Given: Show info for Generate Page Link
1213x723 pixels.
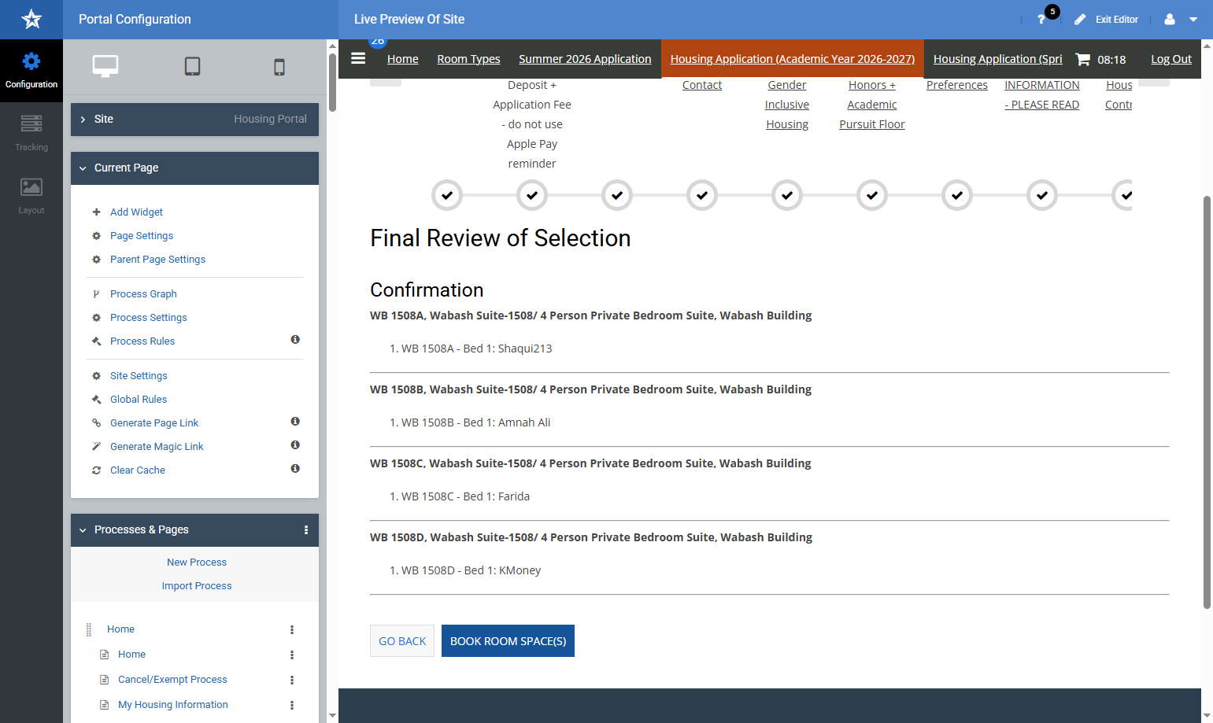Looking at the screenshot, I should tap(295, 422).
